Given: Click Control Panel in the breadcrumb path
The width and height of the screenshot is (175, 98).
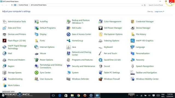Looking at the screenshot, I should tap(23, 5).
